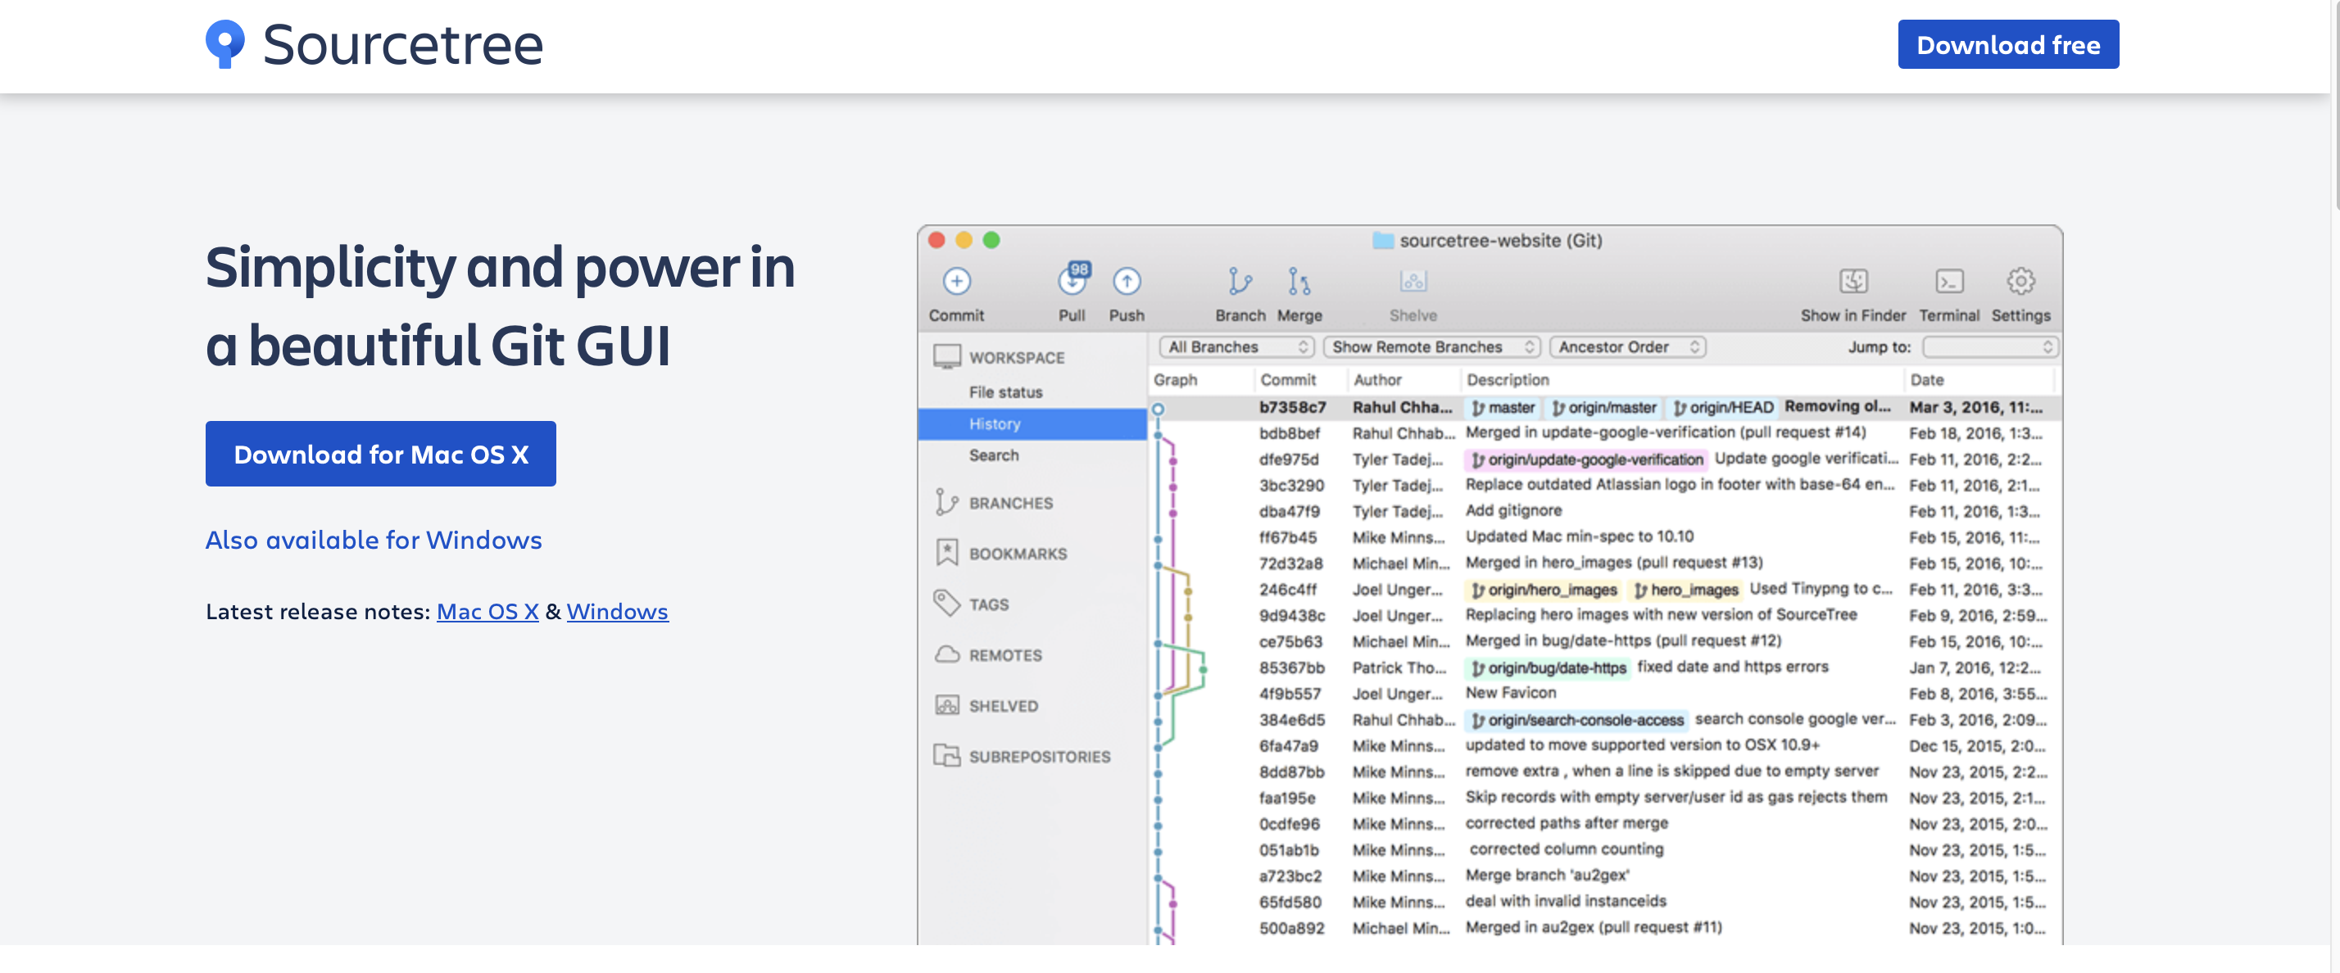Screen dimensions: 2340x973
Task: Expand the SUBREPOSITORIES section label
Action: coord(1039,757)
